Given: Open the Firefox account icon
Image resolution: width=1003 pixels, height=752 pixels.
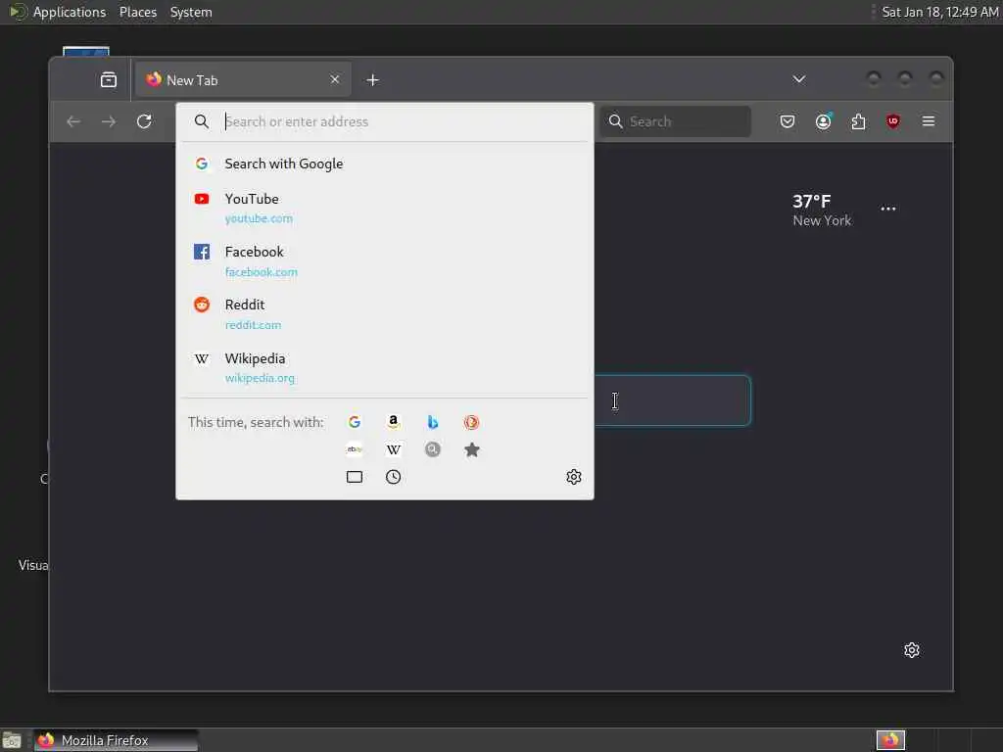Looking at the screenshot, I should click(823, 121).
